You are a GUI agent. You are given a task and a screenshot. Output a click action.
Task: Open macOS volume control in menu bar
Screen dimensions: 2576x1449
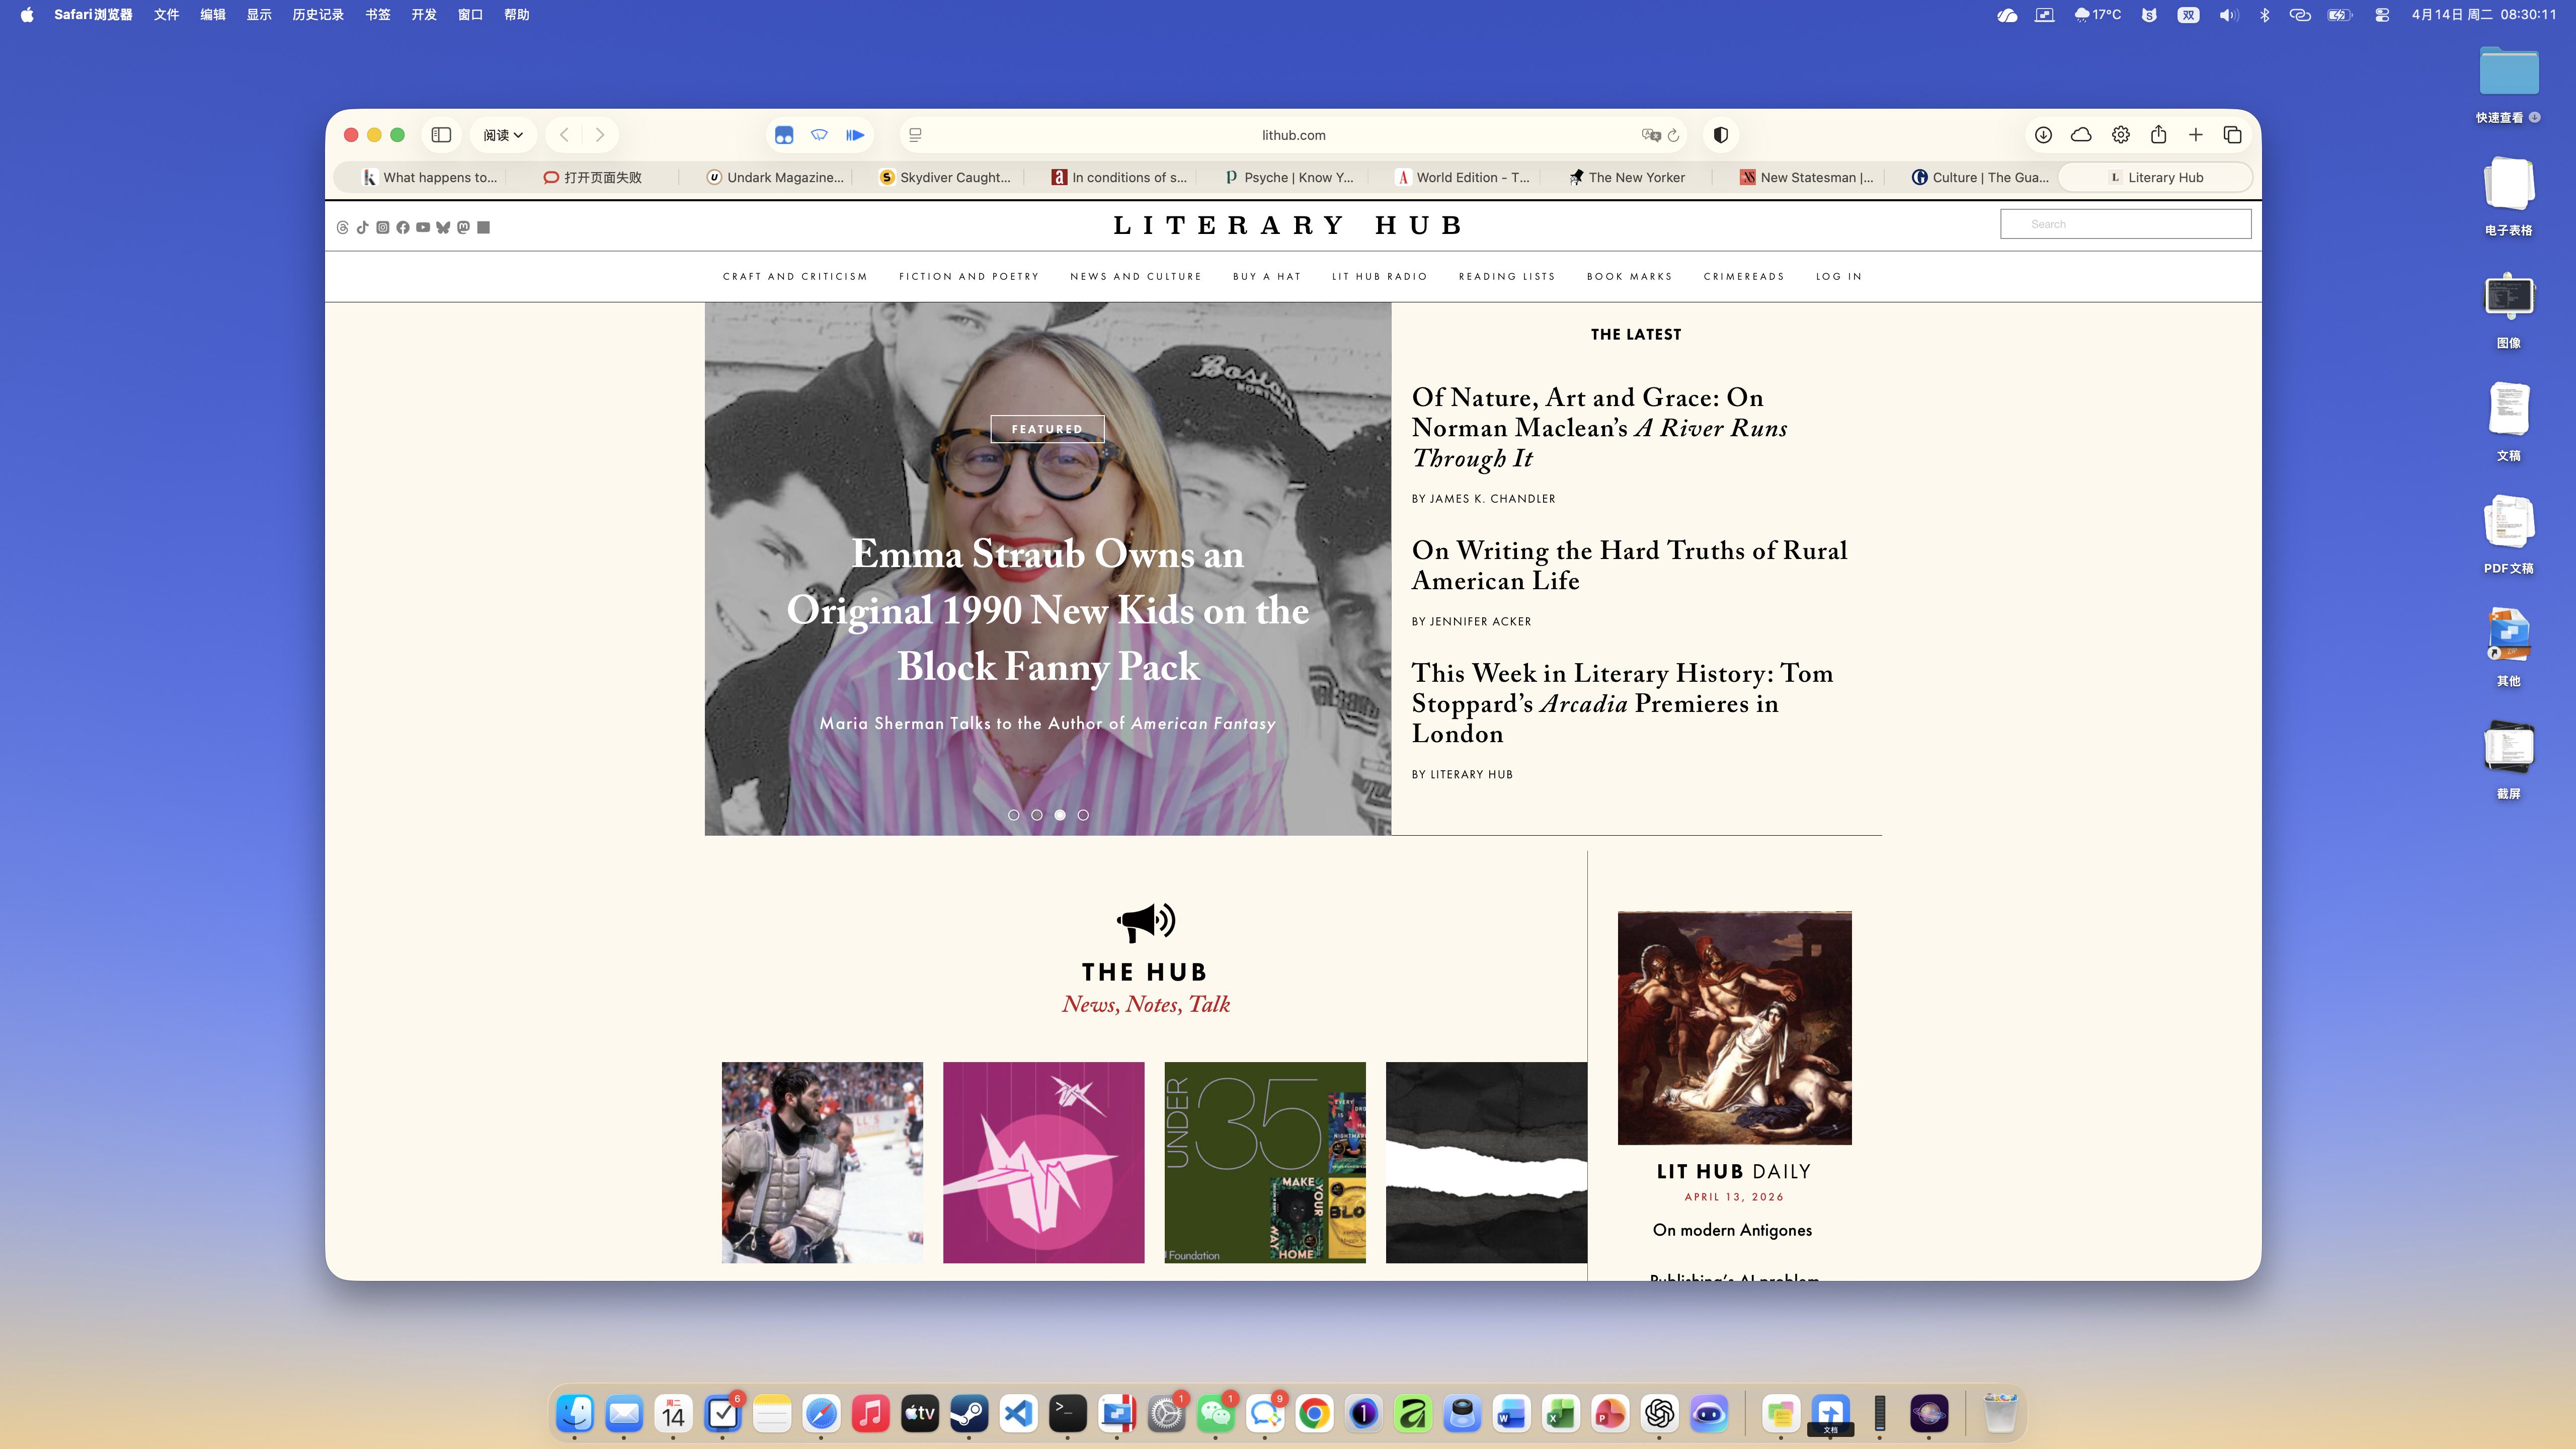(x=2228, y=15)
